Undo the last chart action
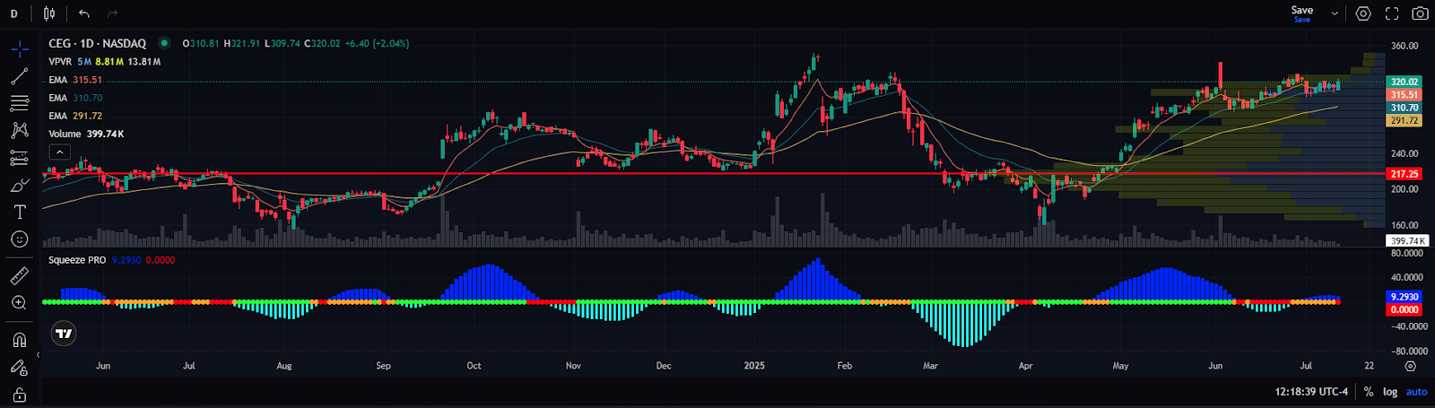 [84, 13]
